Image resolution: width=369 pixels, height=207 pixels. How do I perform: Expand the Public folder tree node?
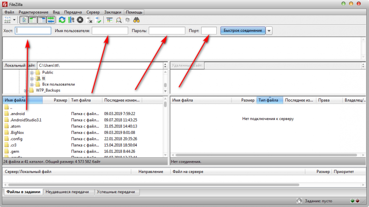tap(32, 73)
